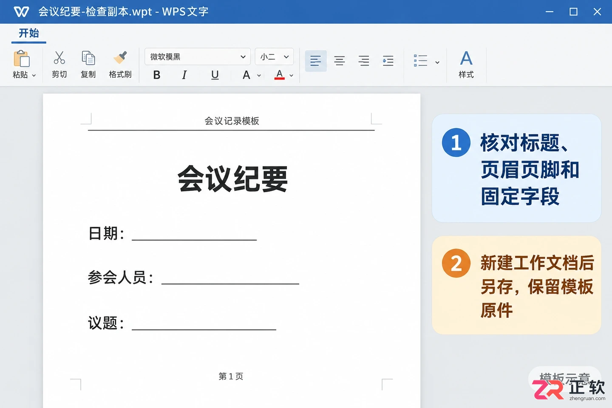Open the Paste options arrow

pos(34,75)
